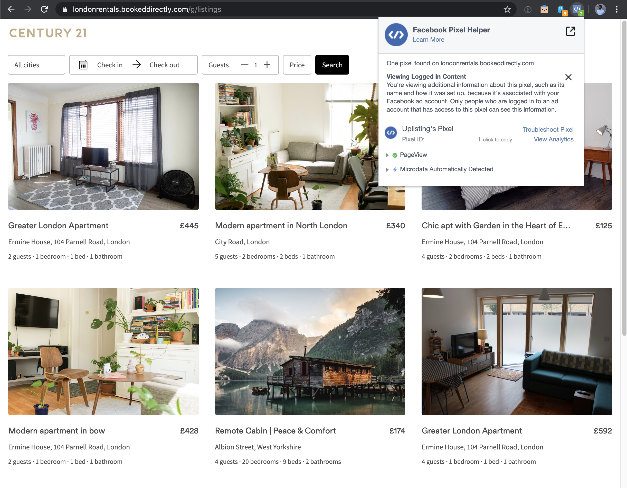Open Facebook Pixel Helper extension icon

(577, 9)
